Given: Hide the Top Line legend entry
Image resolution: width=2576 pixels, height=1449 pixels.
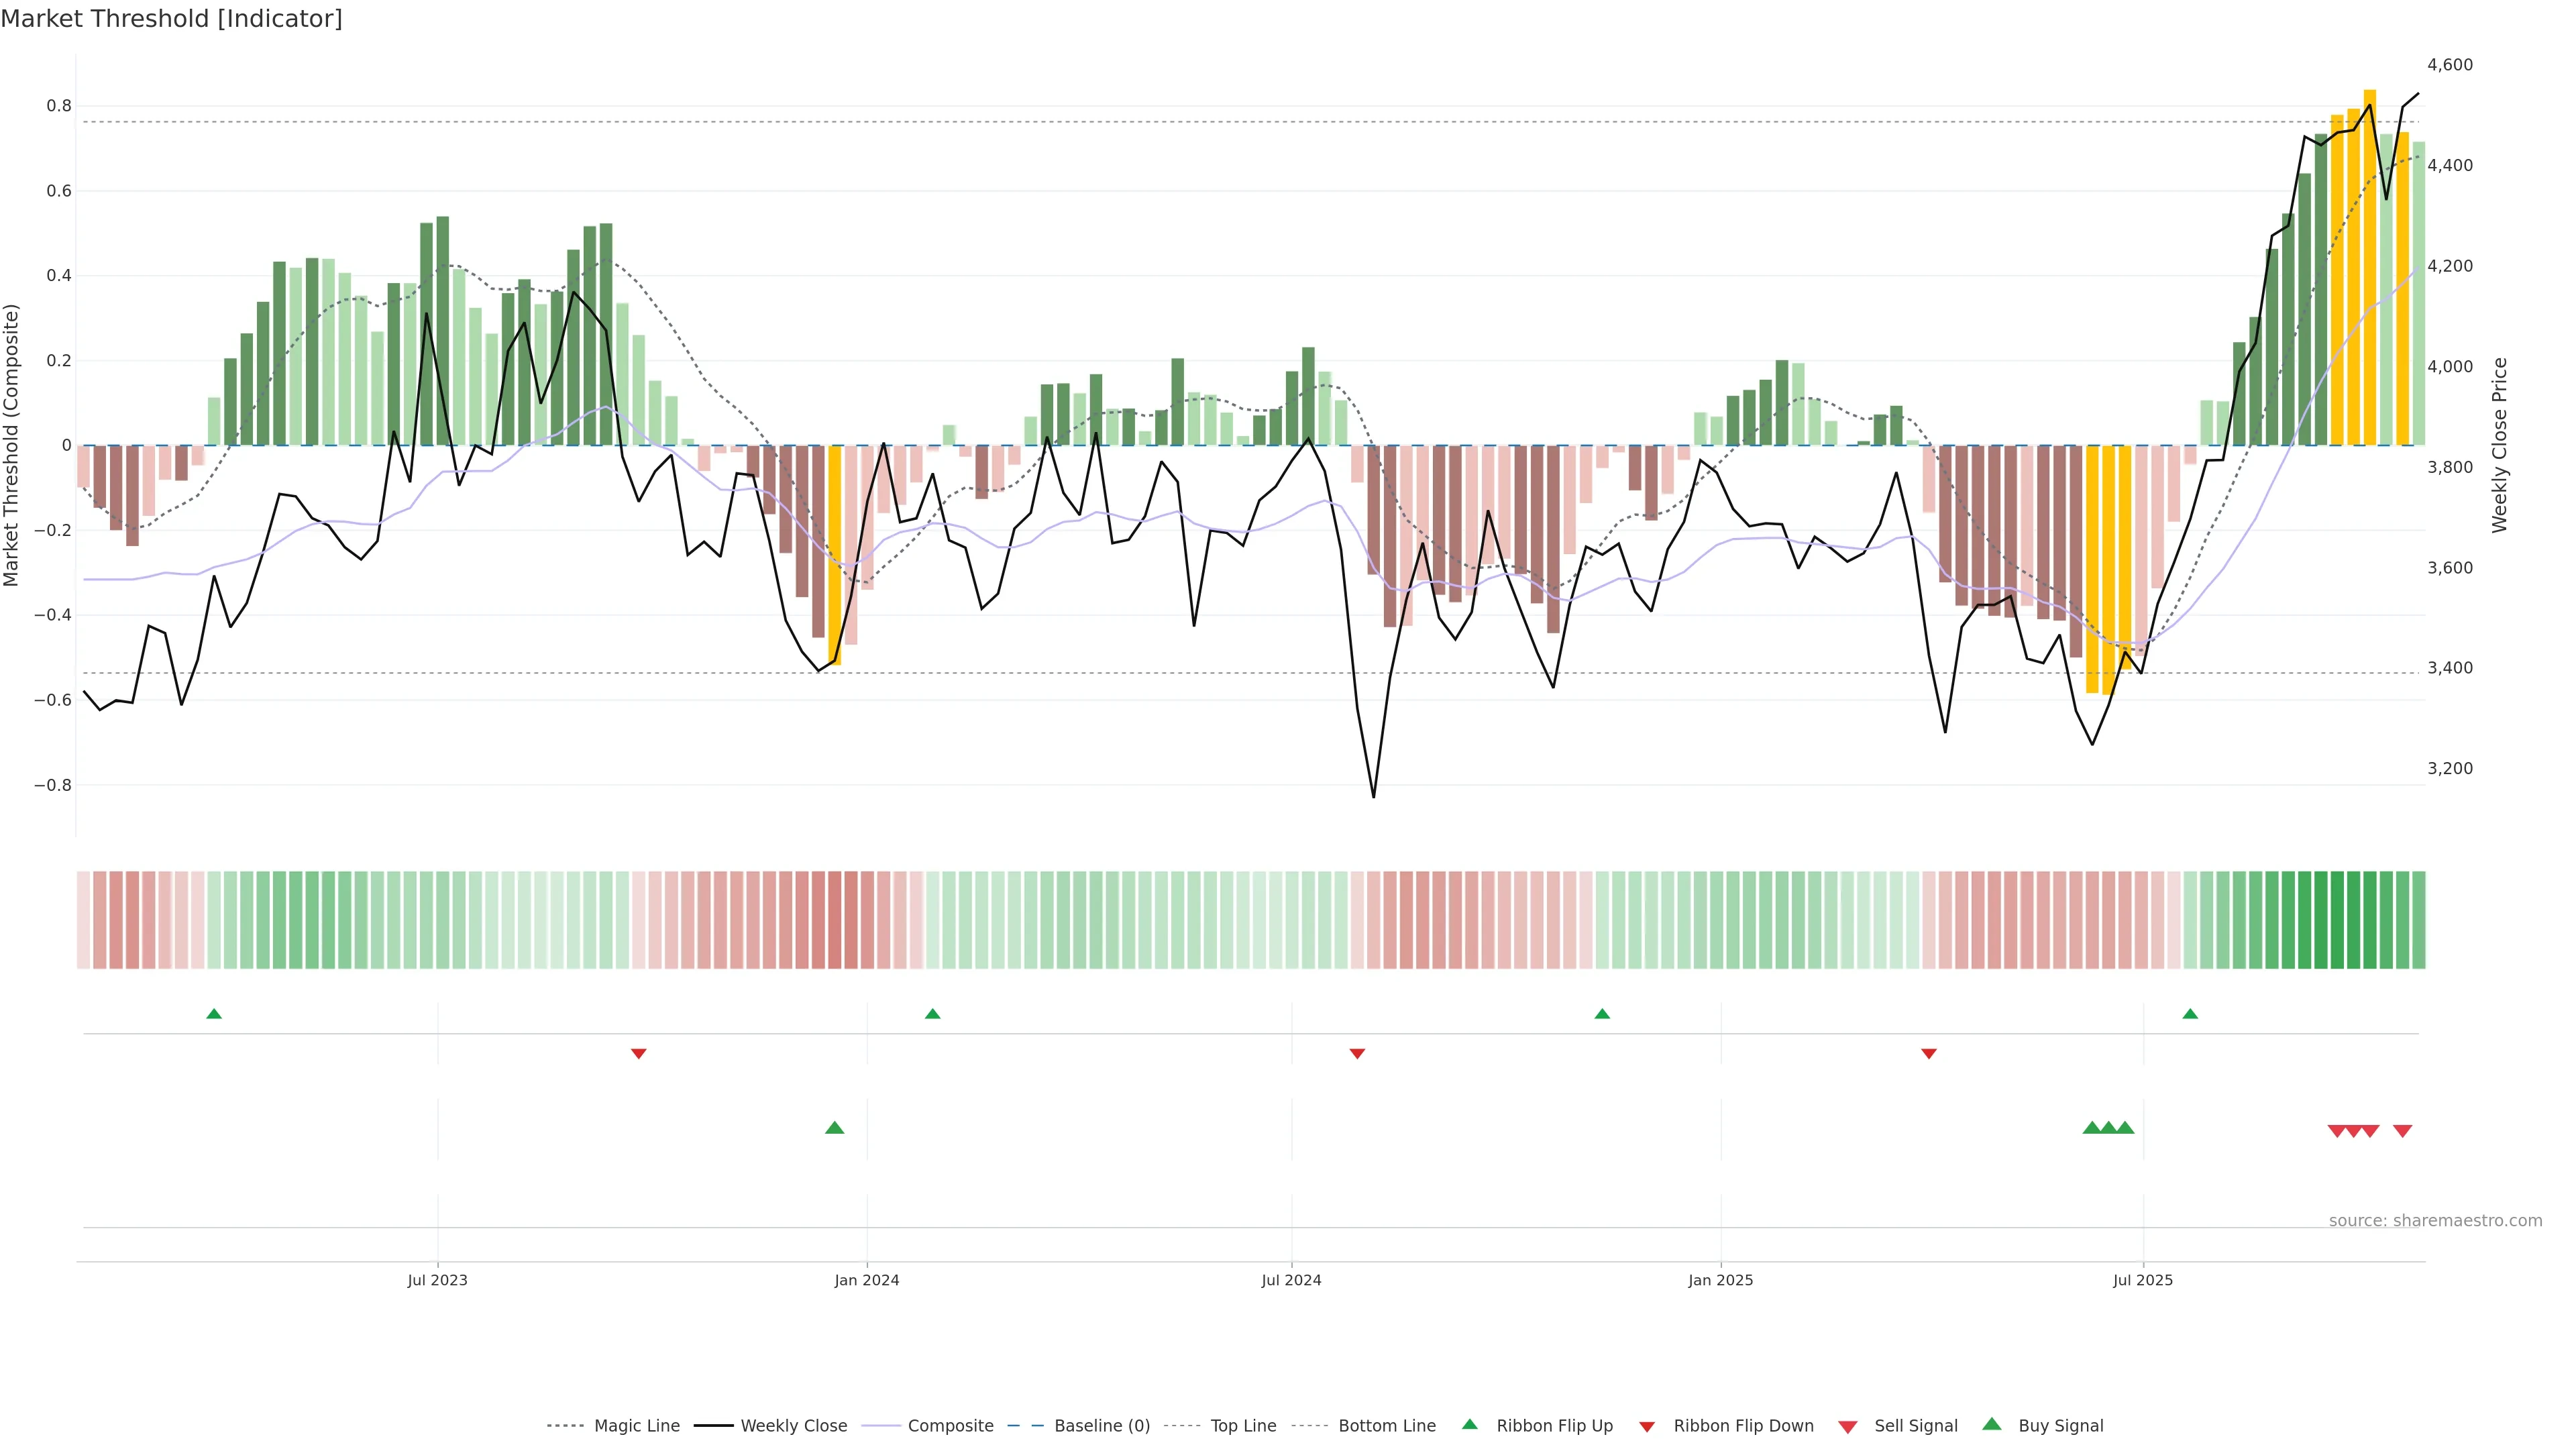Looking at the screenshot, I should pos(1243,1426).
